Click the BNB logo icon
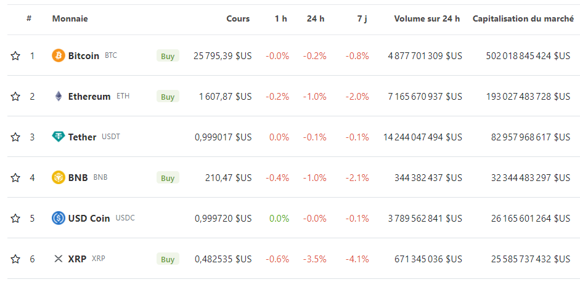 point(59,178)
